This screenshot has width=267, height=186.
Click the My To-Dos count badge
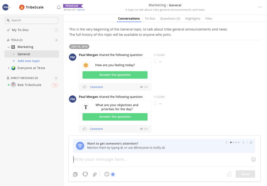coord(56,30)
